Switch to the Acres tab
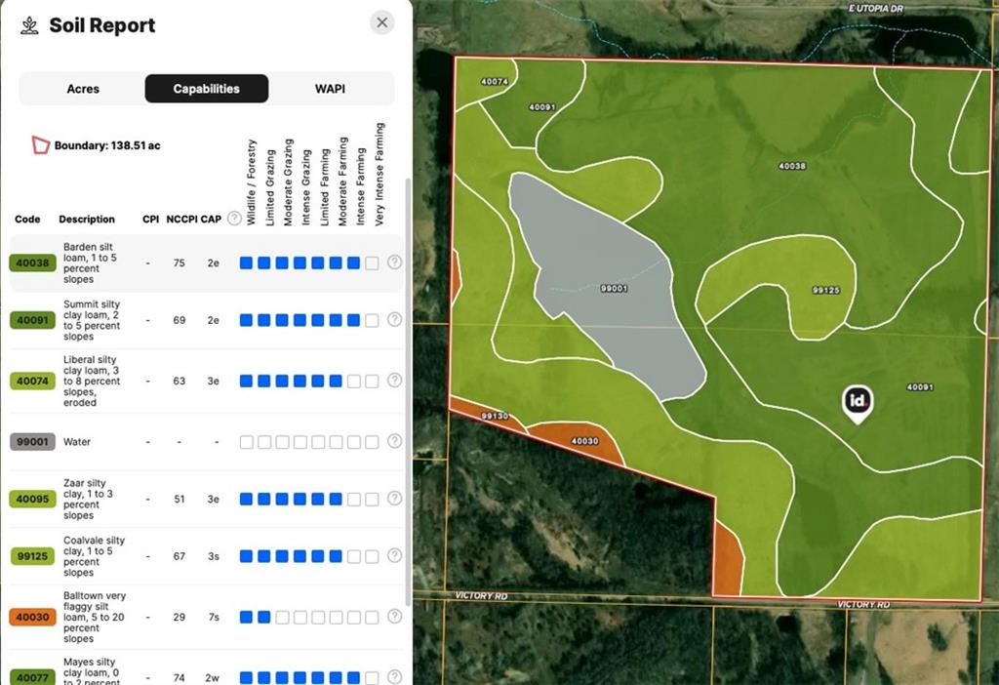 click(83, 89)
